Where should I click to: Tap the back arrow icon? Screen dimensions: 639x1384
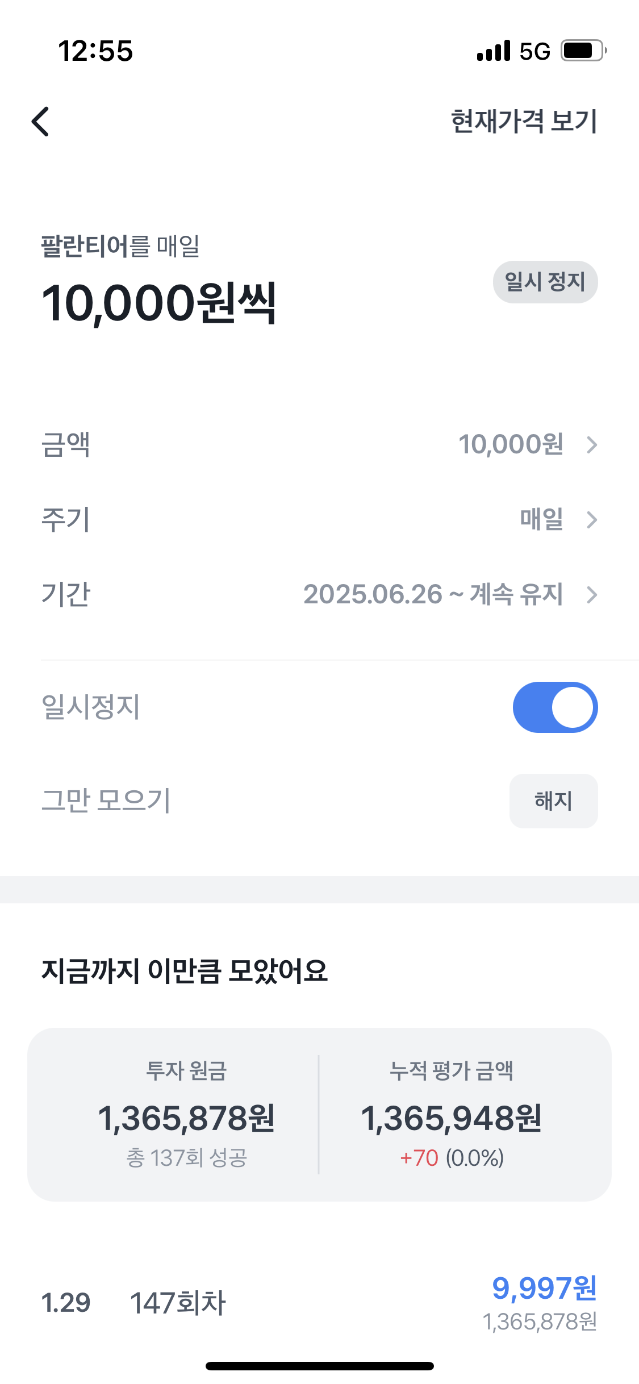coord(40,122)
